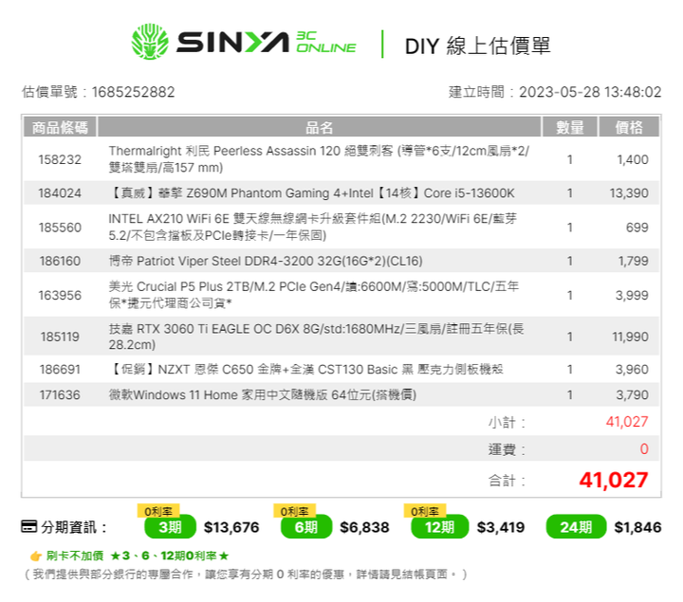Click the price 11,990
The width and height of the screenshot is (683, 602).
[x=630, y=337]
